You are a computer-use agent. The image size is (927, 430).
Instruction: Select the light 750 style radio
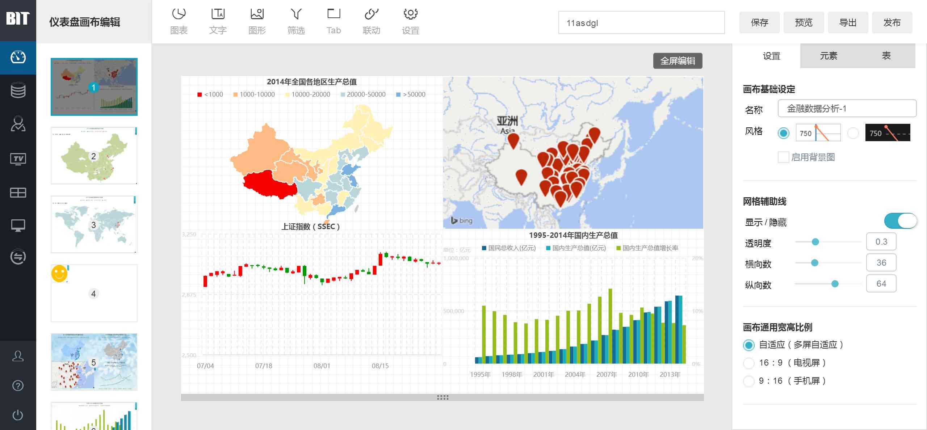pos(784,133)
